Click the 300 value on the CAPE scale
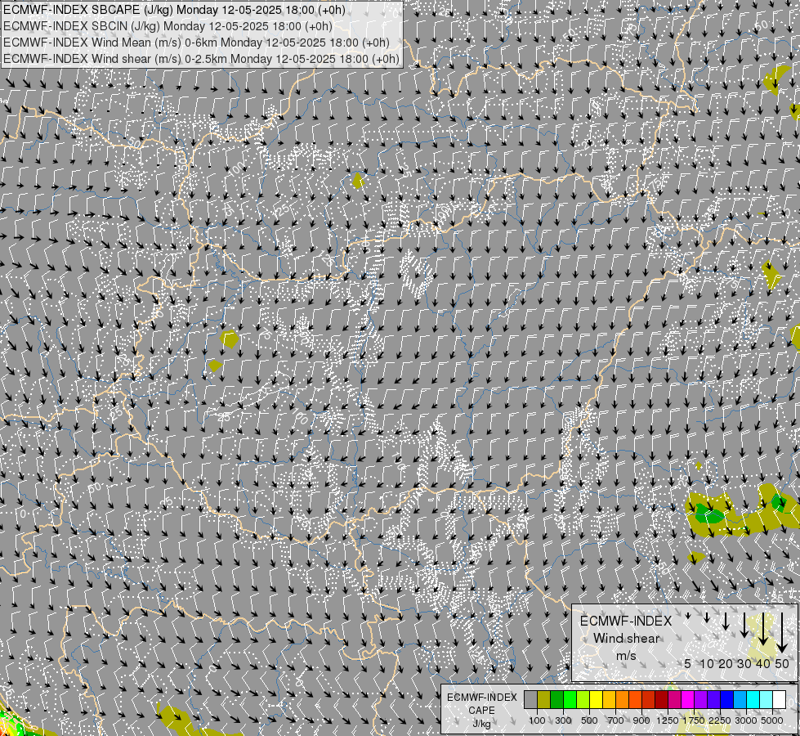 click(563, 720)
